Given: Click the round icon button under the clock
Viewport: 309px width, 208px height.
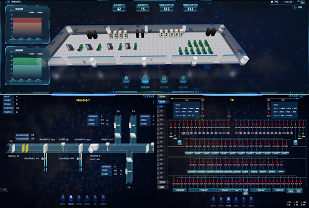Looking at the screenshot, I should [295, 7].
